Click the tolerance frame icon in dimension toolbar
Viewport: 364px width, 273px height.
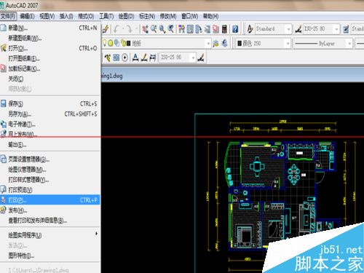pyautogui.click(x=116, y=58)
